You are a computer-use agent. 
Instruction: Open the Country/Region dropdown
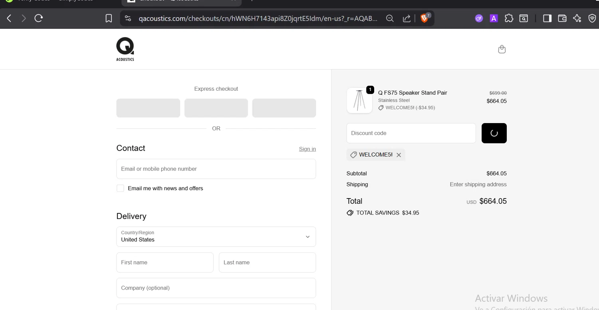point(216,236)
